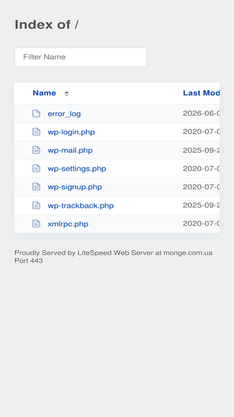
Task: Focus the Filter Name input field
Action: coord(80,57)
